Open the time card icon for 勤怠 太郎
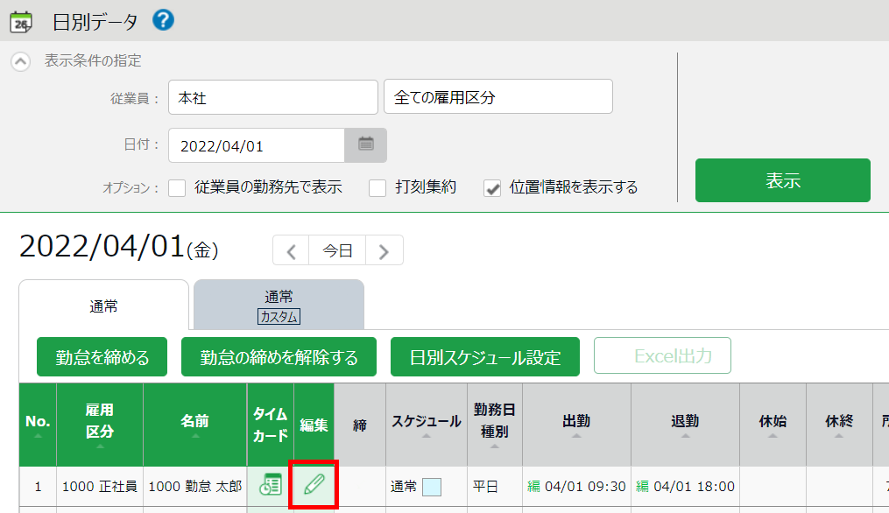Image resolution: width=889 pixels, height=513 pixels. [271, 485]
